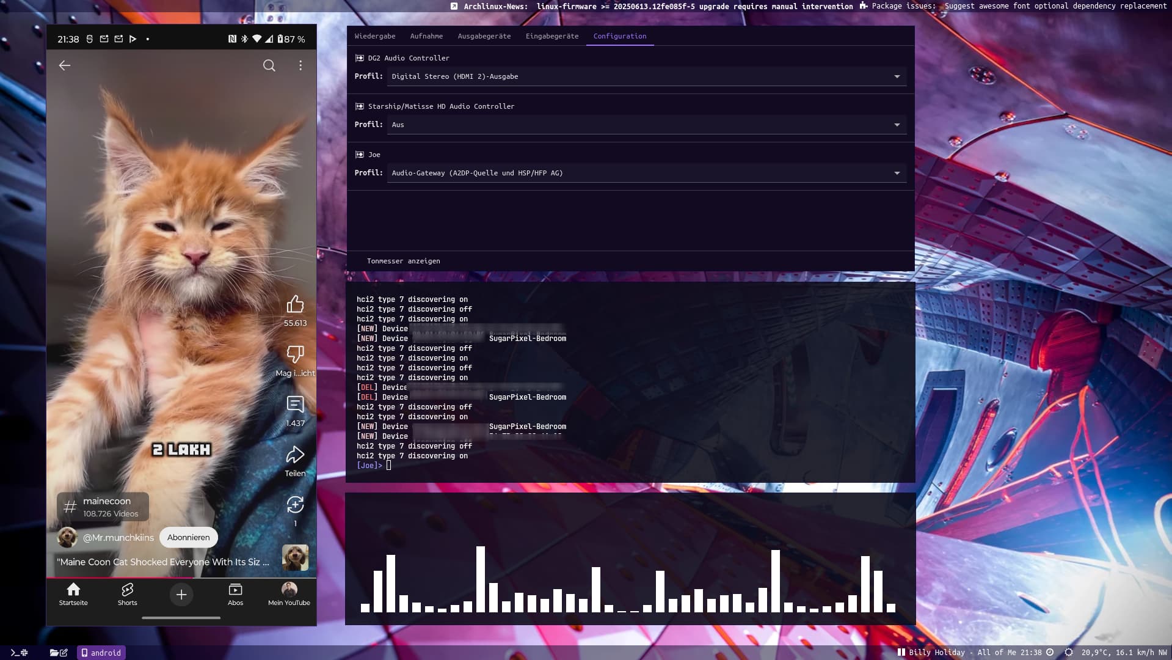Tap the Teilen share arrow

point(295,455)
